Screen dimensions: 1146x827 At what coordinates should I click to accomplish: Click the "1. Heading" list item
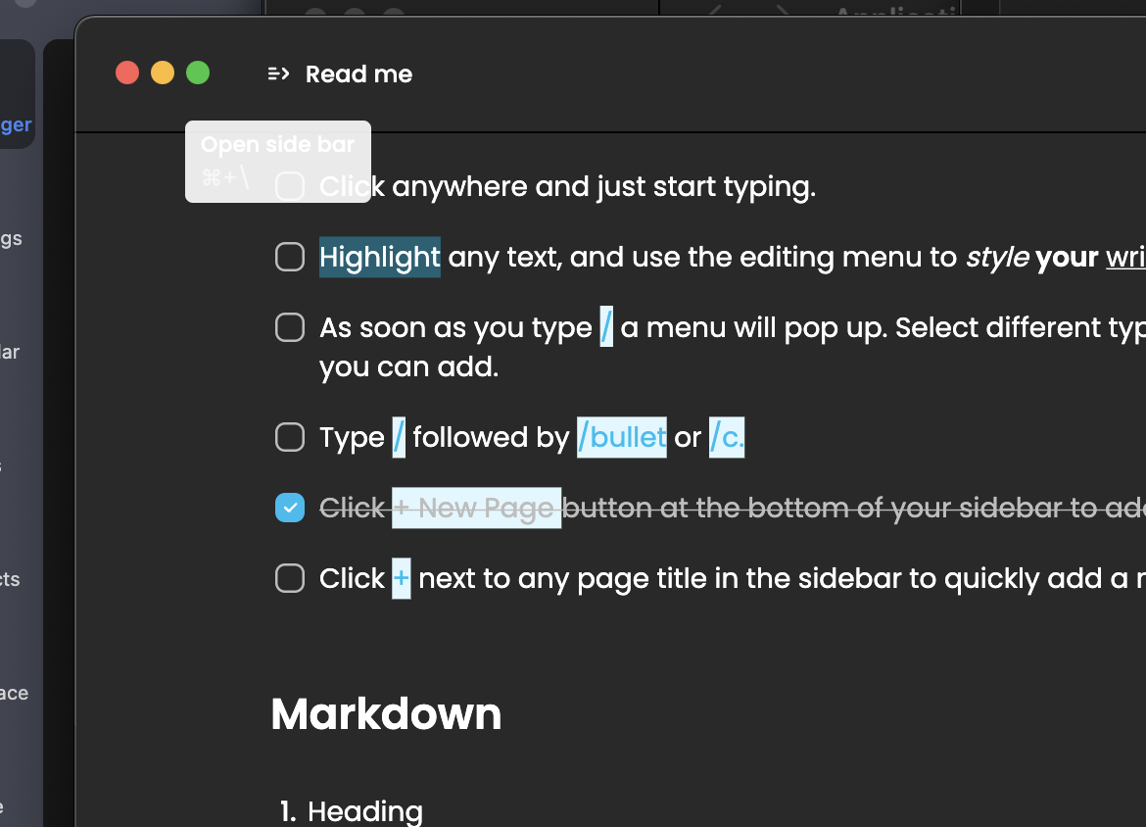(x=352, y=811)
